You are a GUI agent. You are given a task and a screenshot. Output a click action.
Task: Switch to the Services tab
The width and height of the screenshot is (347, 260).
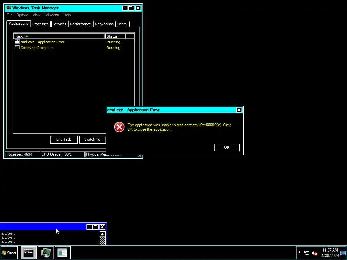click(59, 24)
